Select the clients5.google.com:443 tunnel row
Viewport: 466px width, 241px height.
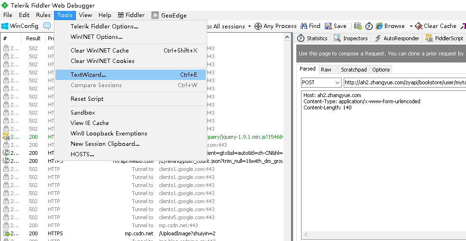[142, 217]
